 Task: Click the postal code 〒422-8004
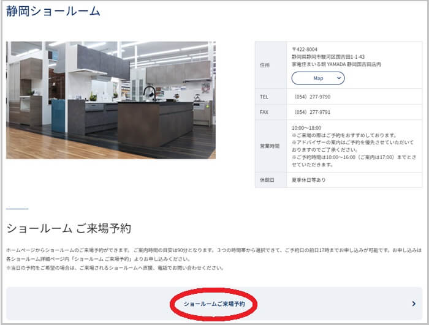305,49
